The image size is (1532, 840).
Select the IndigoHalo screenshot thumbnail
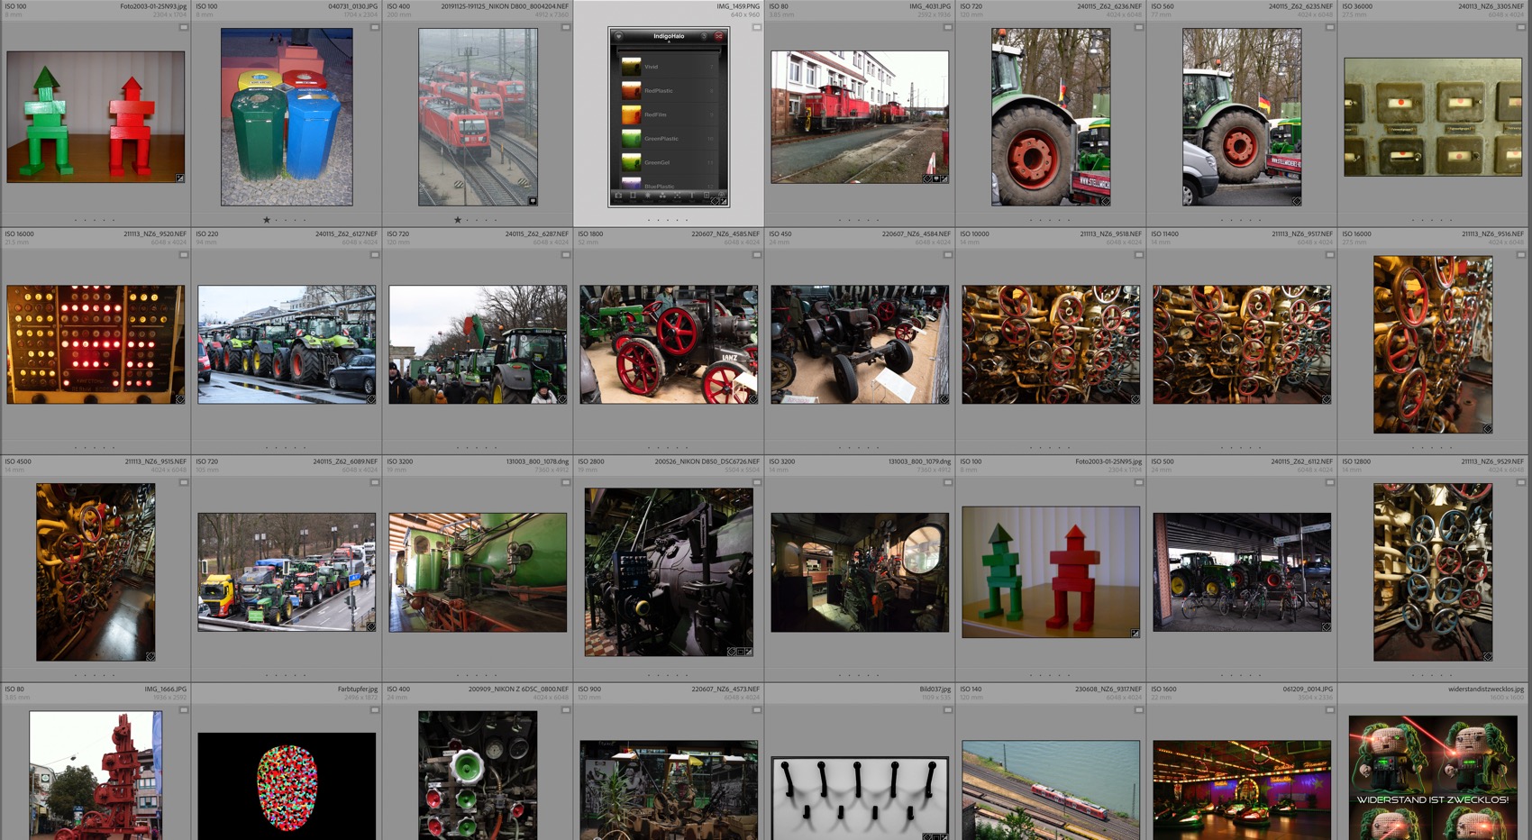pos(669,117)
